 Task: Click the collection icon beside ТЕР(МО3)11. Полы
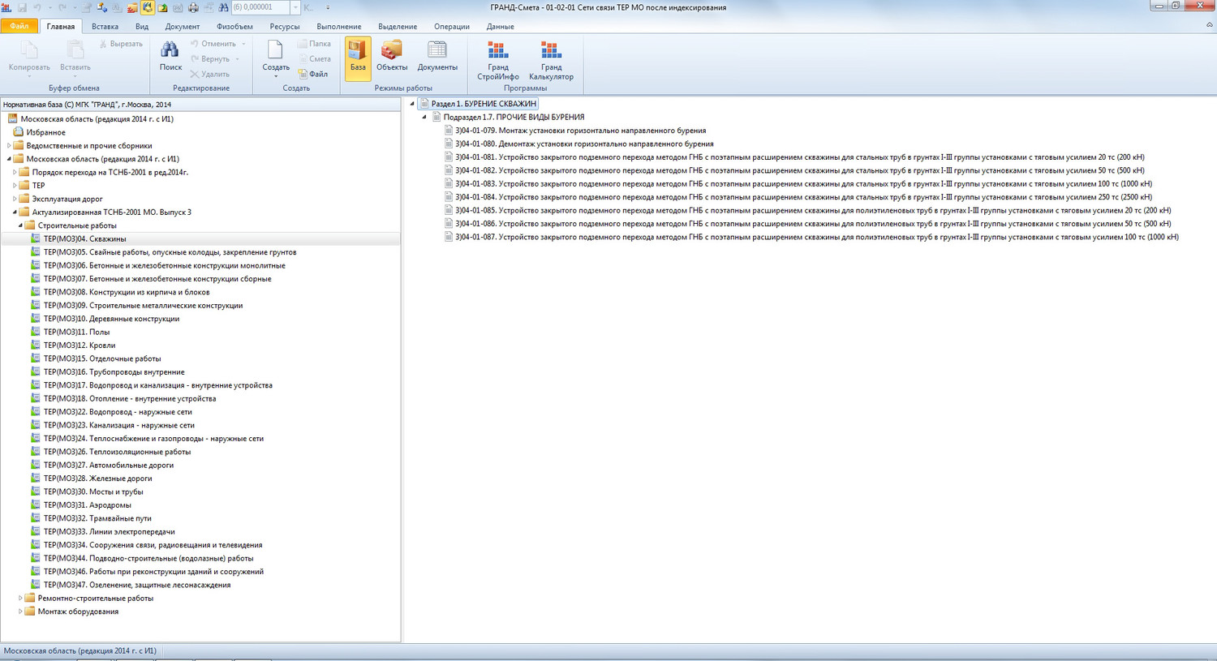pyautogui.click(x=36, y=332)
